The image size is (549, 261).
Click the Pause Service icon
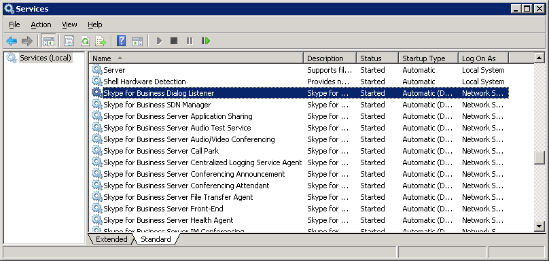[190, 41]
